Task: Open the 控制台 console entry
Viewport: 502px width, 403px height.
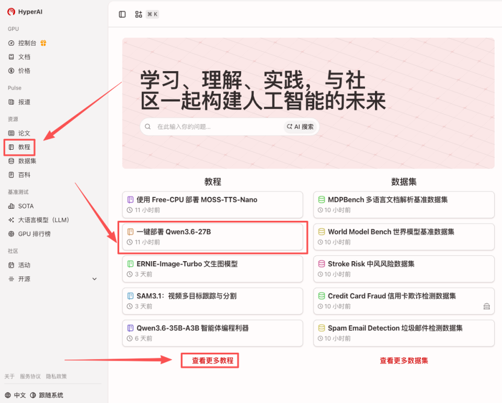Action: click(25, 42)
